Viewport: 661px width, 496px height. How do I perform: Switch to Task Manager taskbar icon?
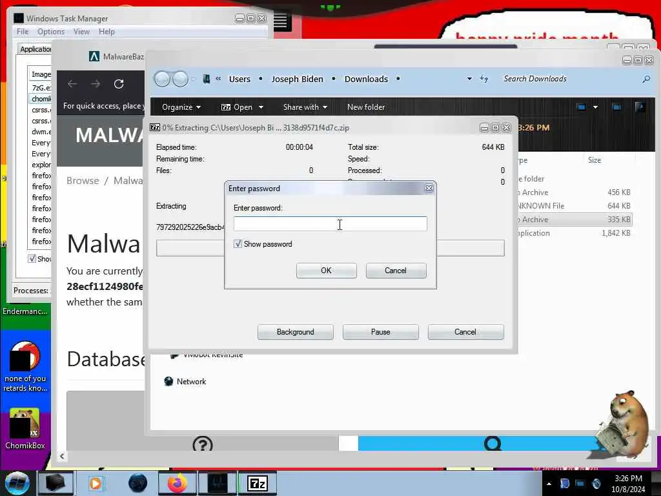(218, 483)
